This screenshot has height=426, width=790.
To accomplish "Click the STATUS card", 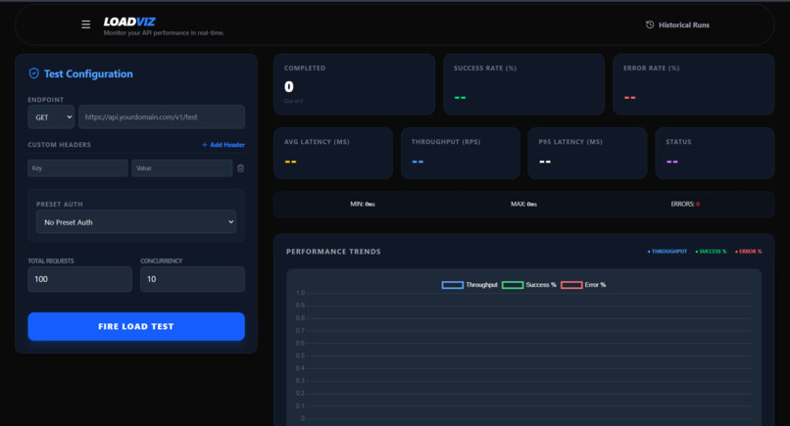I will [x=715, y=153].
